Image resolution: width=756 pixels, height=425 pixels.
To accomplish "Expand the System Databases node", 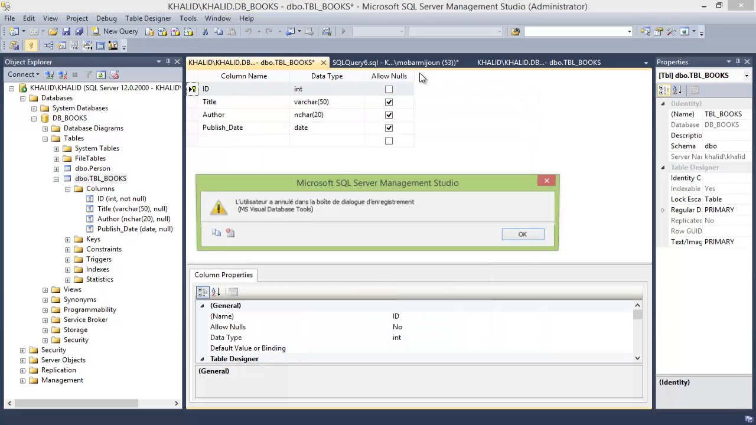I will 34,108.
